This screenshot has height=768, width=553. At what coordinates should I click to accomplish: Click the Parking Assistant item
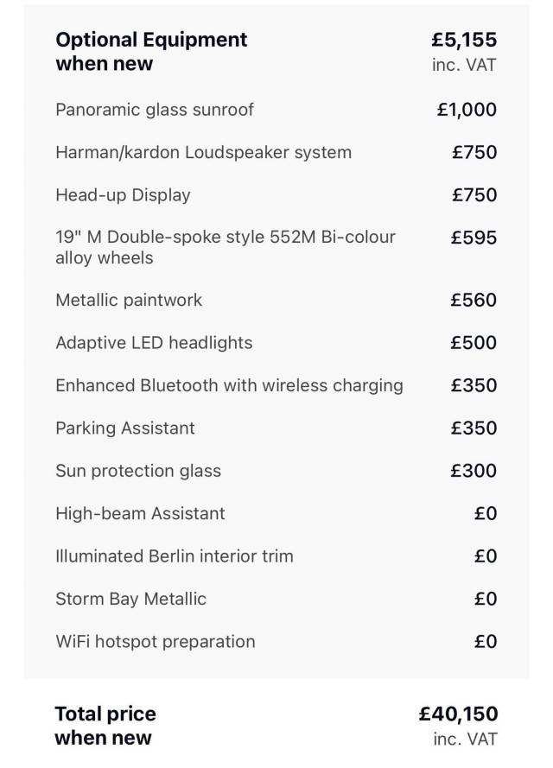click(x=125, y=428)
